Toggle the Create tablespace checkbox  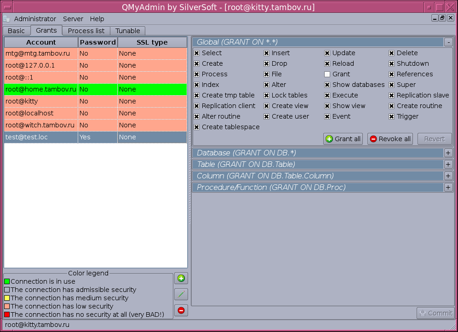point(196,127)
